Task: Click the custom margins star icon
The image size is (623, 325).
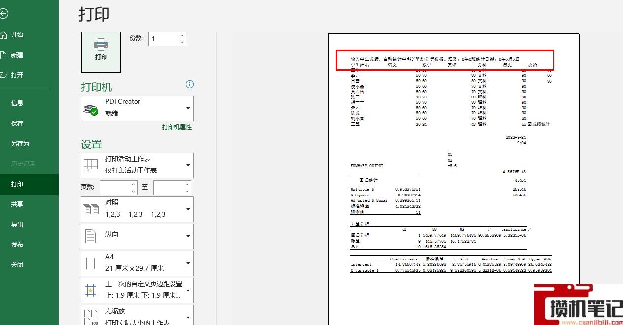Action: click(91, 291)
